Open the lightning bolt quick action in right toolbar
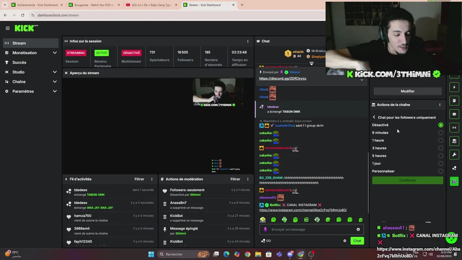 [x=454, y=87]
